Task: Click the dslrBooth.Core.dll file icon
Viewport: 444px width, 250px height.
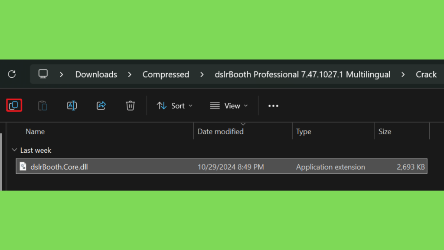Action: click(23, 166)
